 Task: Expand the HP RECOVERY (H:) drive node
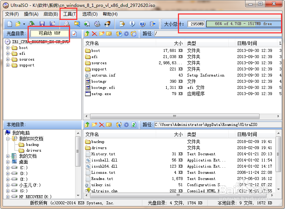8,197
